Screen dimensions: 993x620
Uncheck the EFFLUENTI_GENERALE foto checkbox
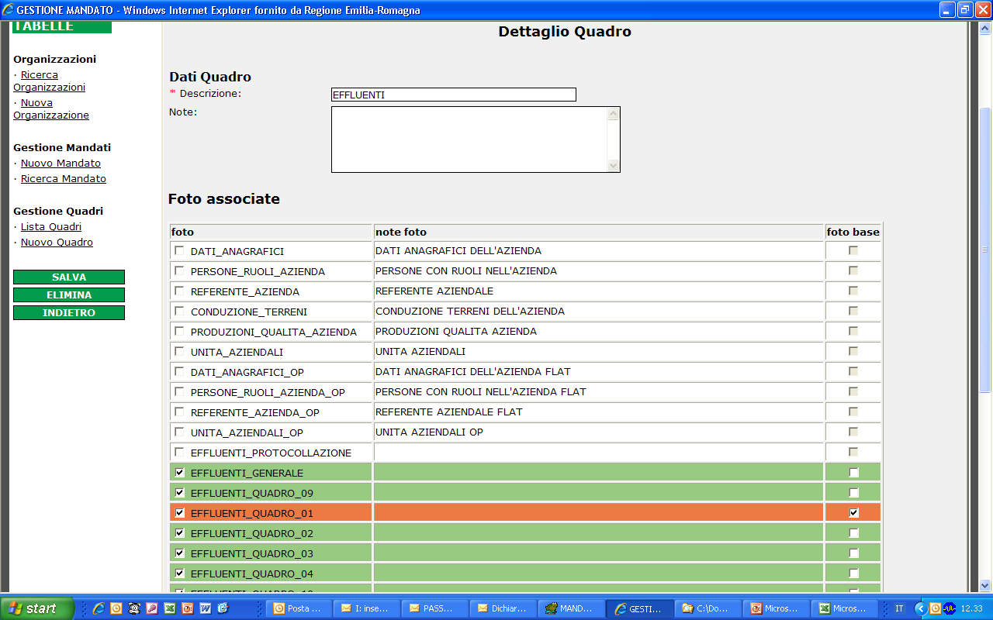180,472
